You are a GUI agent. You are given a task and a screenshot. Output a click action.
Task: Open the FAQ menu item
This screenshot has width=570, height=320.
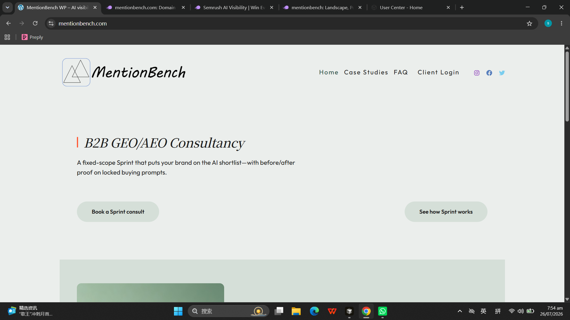point(401,72)
